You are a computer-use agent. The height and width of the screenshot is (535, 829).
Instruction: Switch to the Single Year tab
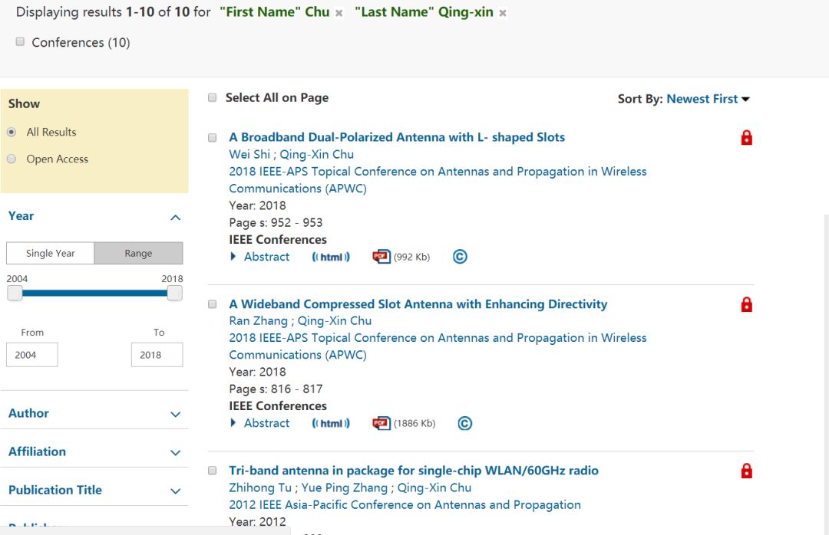coord(51,253)
